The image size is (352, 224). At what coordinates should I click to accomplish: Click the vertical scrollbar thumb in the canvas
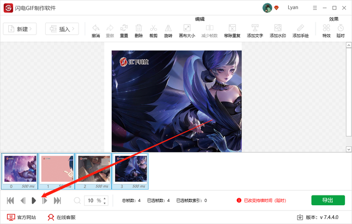(349, 92)
